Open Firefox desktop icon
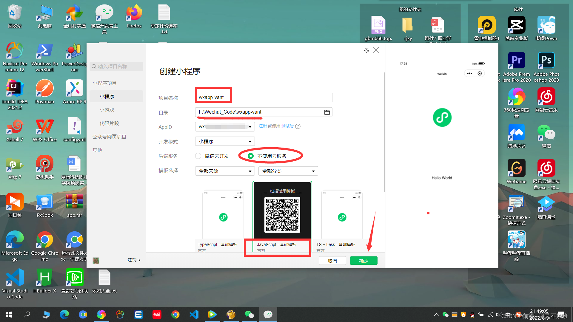The width and height of the screenshot is (573, 322). 134,16
